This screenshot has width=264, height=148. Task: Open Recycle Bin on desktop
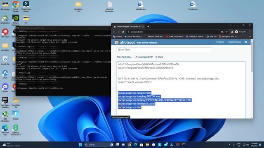[x=5, y=60]
